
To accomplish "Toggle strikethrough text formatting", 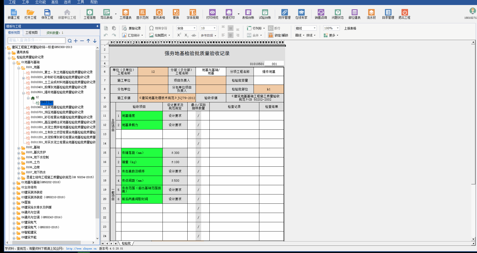I will coord(194,35).
